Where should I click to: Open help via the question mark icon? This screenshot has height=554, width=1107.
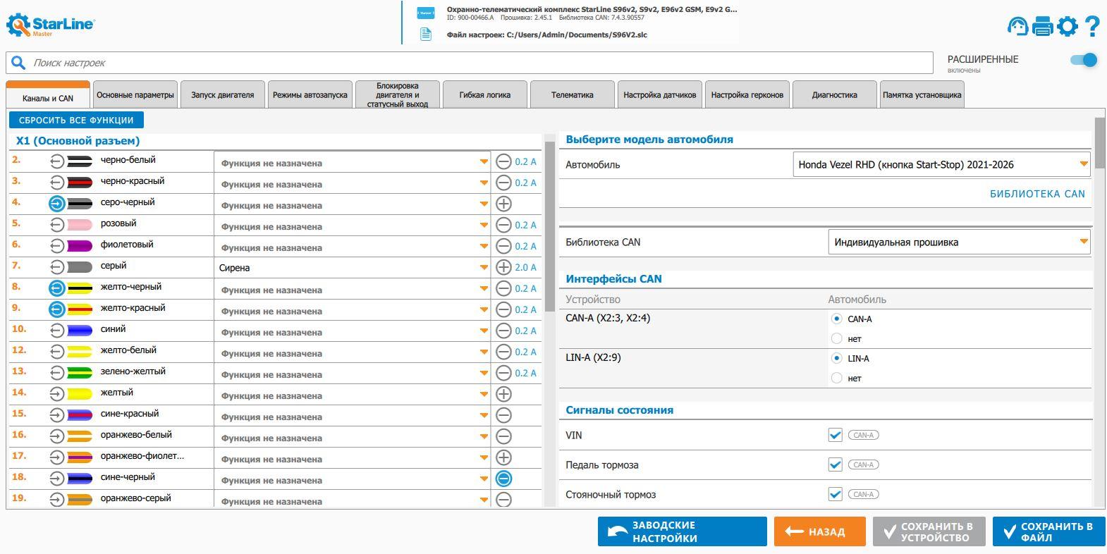click(1092, 26)
